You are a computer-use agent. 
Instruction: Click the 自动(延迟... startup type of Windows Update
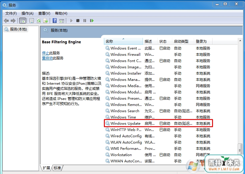[x=183, y=124]
